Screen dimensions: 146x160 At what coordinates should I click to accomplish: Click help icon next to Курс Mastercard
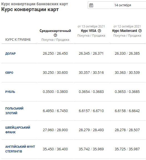pos(140,31)
